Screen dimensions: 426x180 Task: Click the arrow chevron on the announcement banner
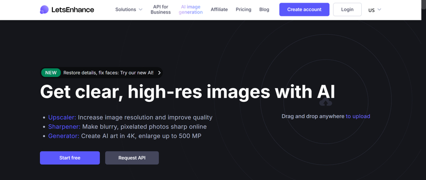tap(159, 73)
